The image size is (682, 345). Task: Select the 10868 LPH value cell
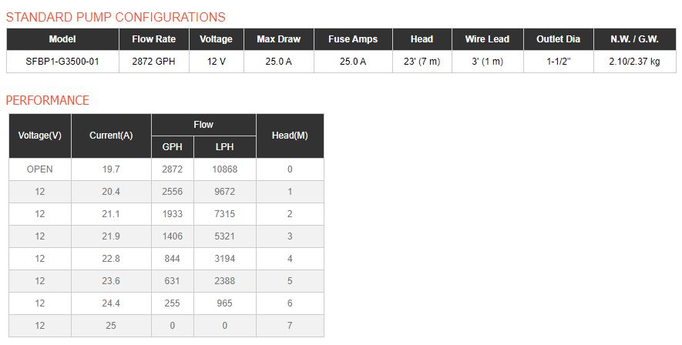tap(224, 169)
